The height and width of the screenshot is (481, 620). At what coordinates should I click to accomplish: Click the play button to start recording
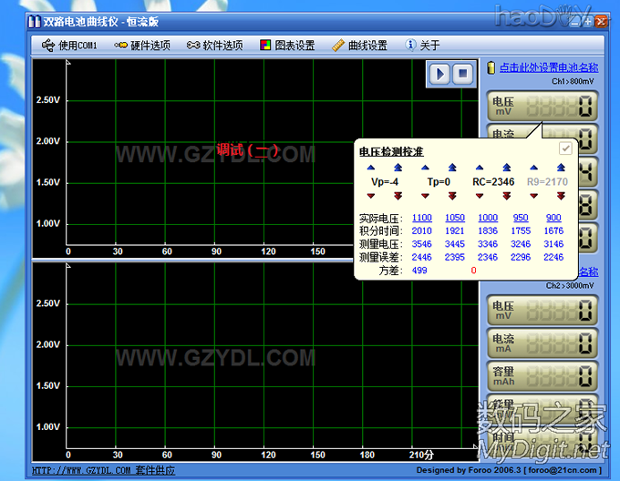click(440, 74)
